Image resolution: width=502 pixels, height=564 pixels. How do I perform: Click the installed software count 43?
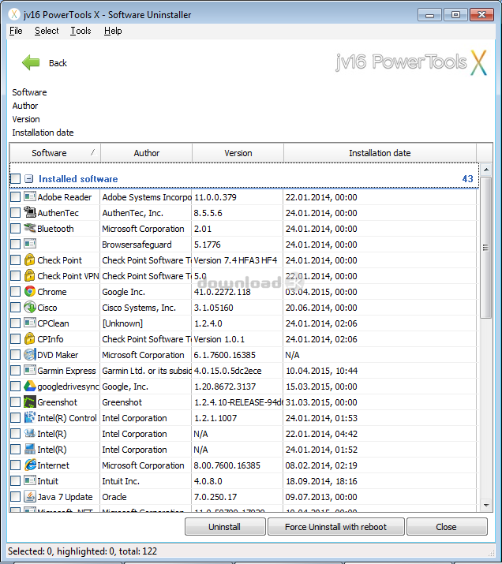(467, 179)
